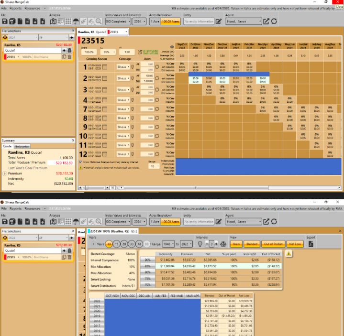This screenshot has width=344, height=336.
Task: Click the Export PDF icon
Action: [x=311, y=244]
